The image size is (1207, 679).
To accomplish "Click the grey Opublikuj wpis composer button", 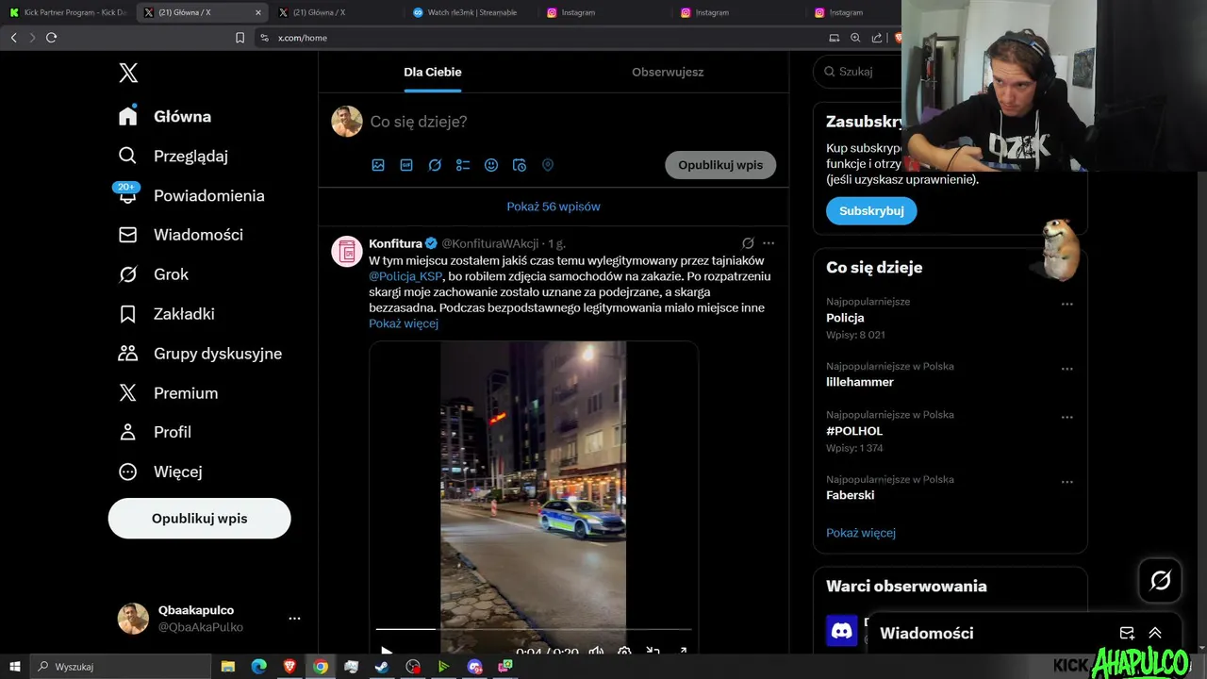I will coord(720,165).
